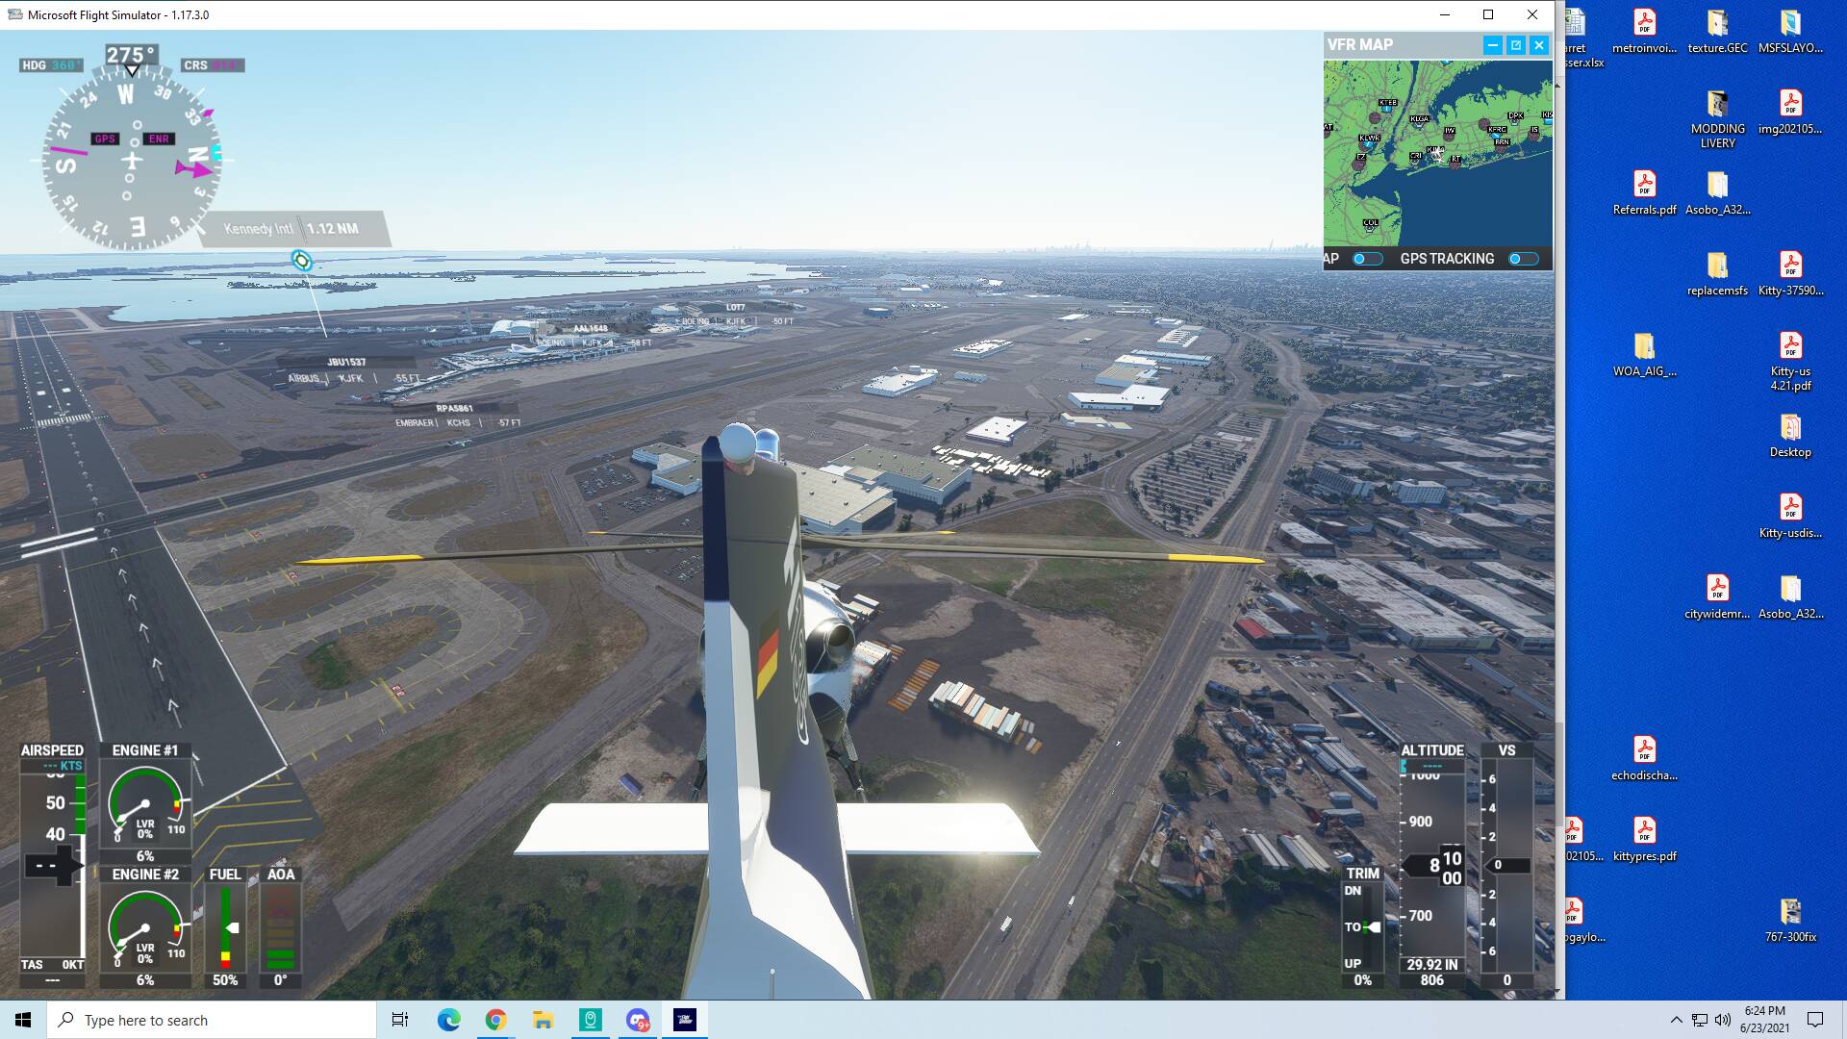
Task: Toggle the left switch in the VFR map footer
Action: coord(1368,258)
